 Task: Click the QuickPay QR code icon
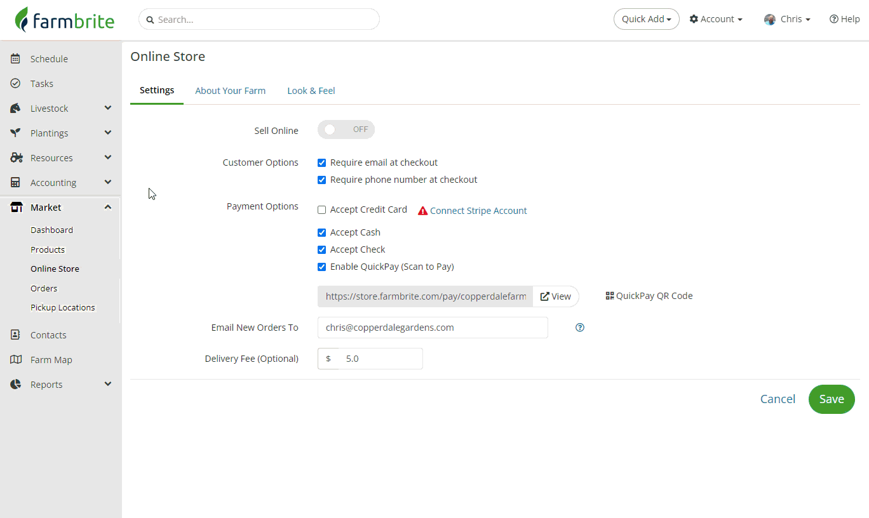pos(610,296)
